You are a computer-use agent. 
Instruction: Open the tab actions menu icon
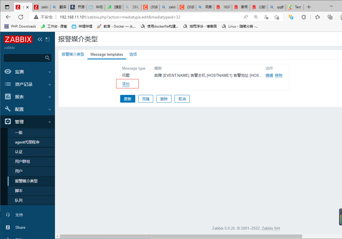7,7
